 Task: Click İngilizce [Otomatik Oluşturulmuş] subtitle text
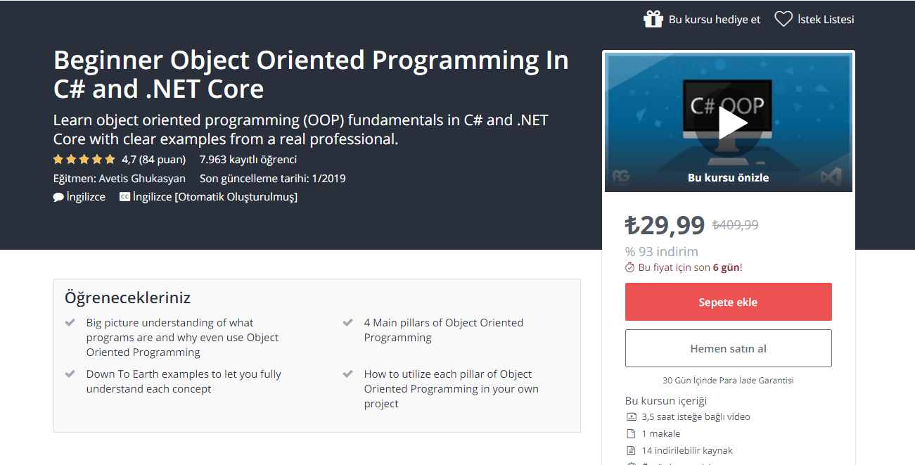(215, 197)
